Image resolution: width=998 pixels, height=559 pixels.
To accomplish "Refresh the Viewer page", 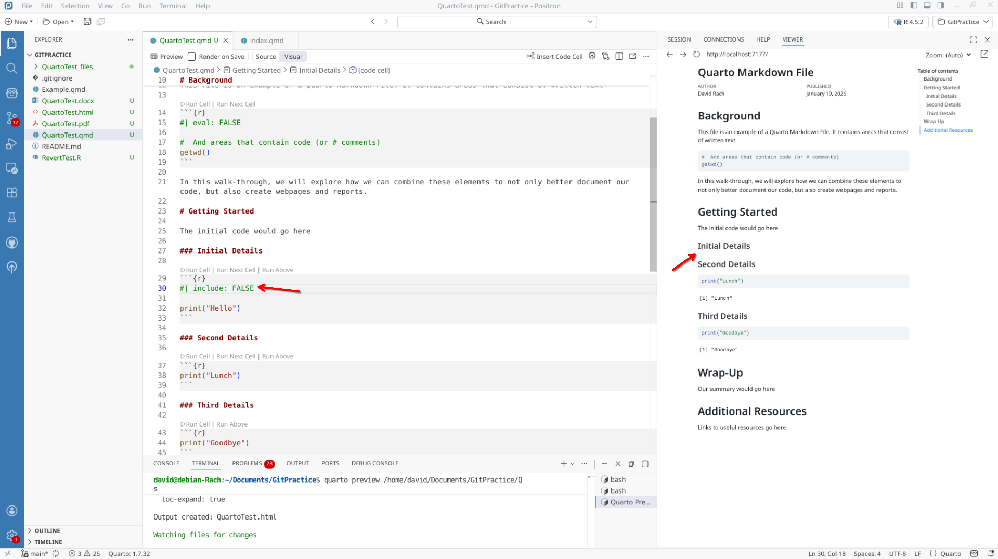I will coord(696,54).
